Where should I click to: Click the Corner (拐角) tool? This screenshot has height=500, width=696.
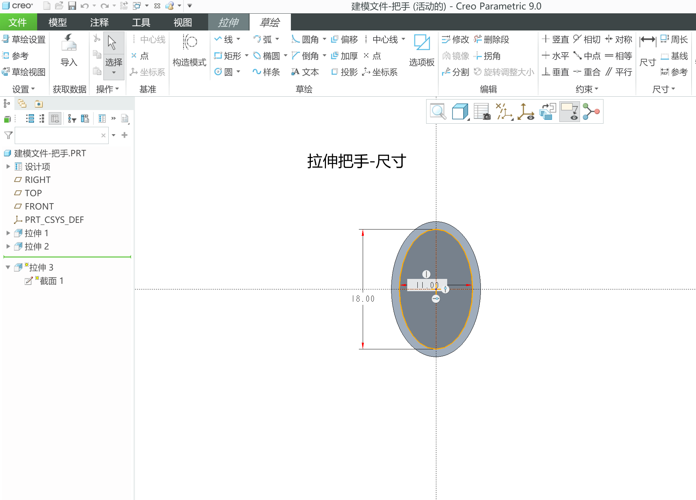[487, 56]
